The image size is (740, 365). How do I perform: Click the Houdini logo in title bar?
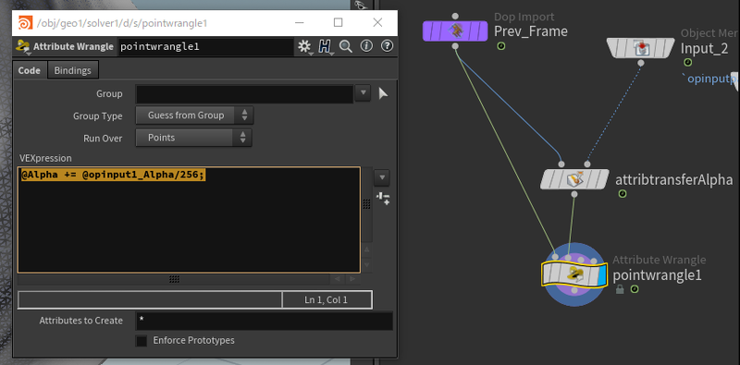[25, 23]
